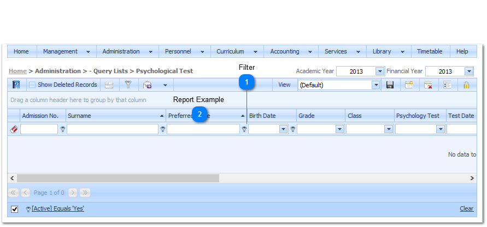Toggle the Show Deleted Records checkbox
The width and height of the screenshot is (487, 227).
click(x=32, y=85)
